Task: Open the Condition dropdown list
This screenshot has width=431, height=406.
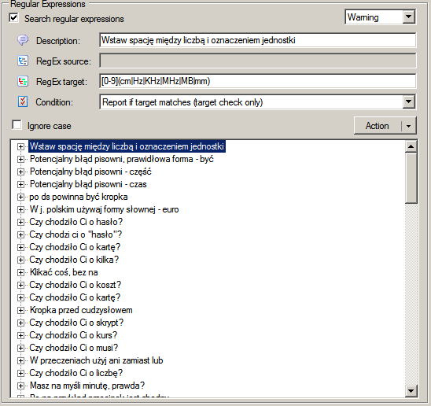Action: [x=408, y=102]
